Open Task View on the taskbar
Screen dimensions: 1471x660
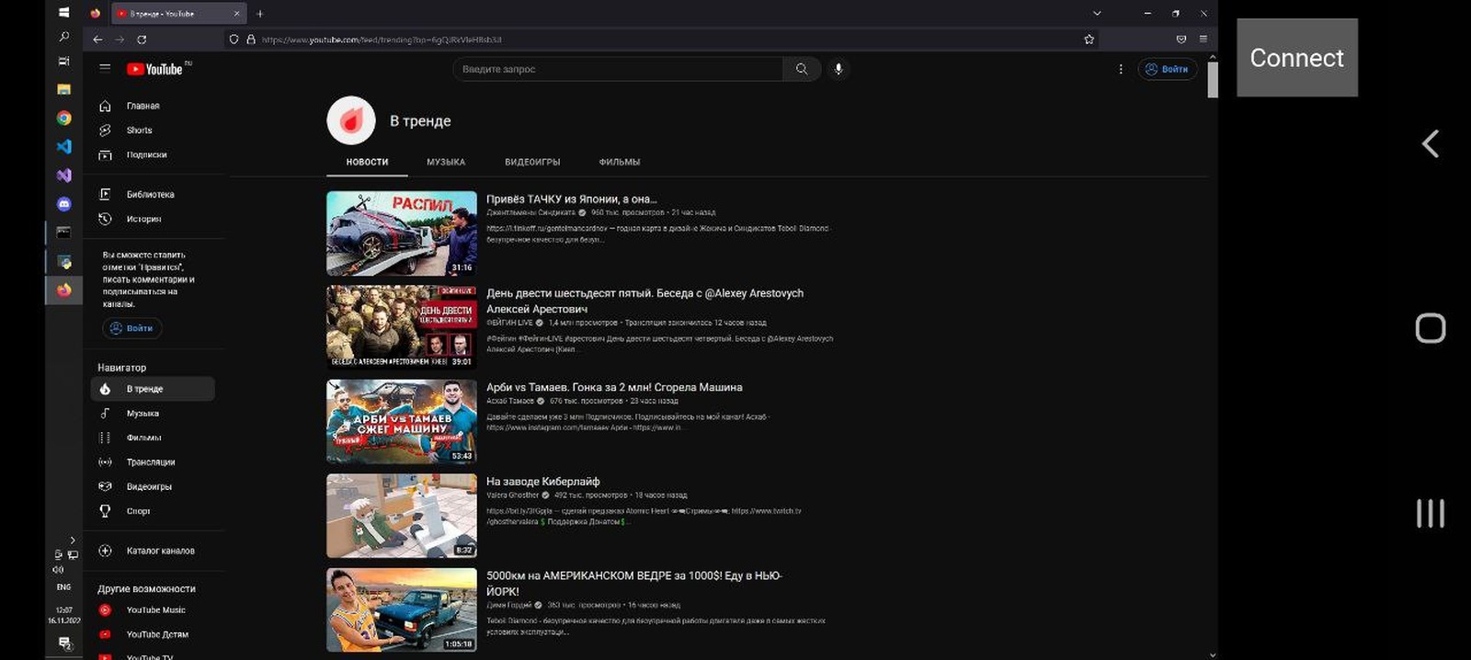tap(63, 62)
